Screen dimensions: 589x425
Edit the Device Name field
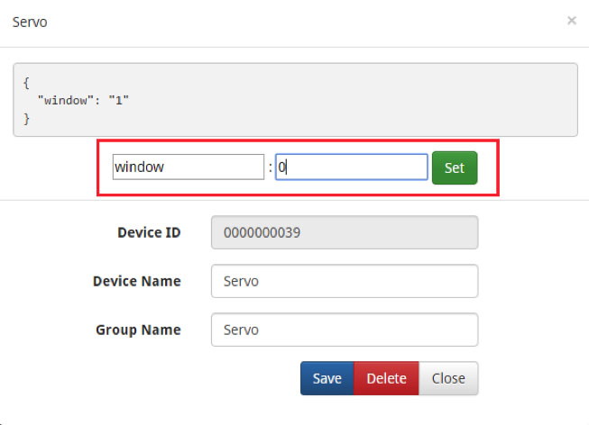pyautogui.click(x=345, y=281)
